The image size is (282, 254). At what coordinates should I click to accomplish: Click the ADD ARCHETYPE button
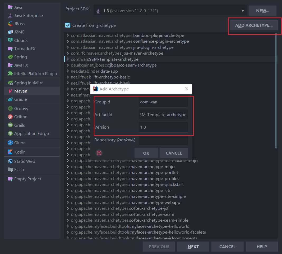point(254,25)
